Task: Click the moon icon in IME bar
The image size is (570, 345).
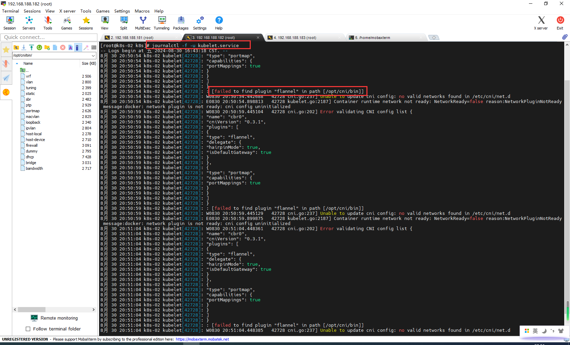Action: (544, 331)
